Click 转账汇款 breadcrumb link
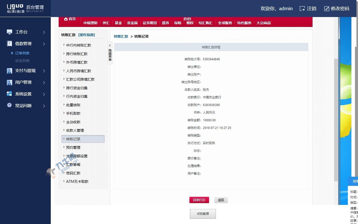Image resolution: width=358 pixels, height=224 pixels. tap(121, 36)
